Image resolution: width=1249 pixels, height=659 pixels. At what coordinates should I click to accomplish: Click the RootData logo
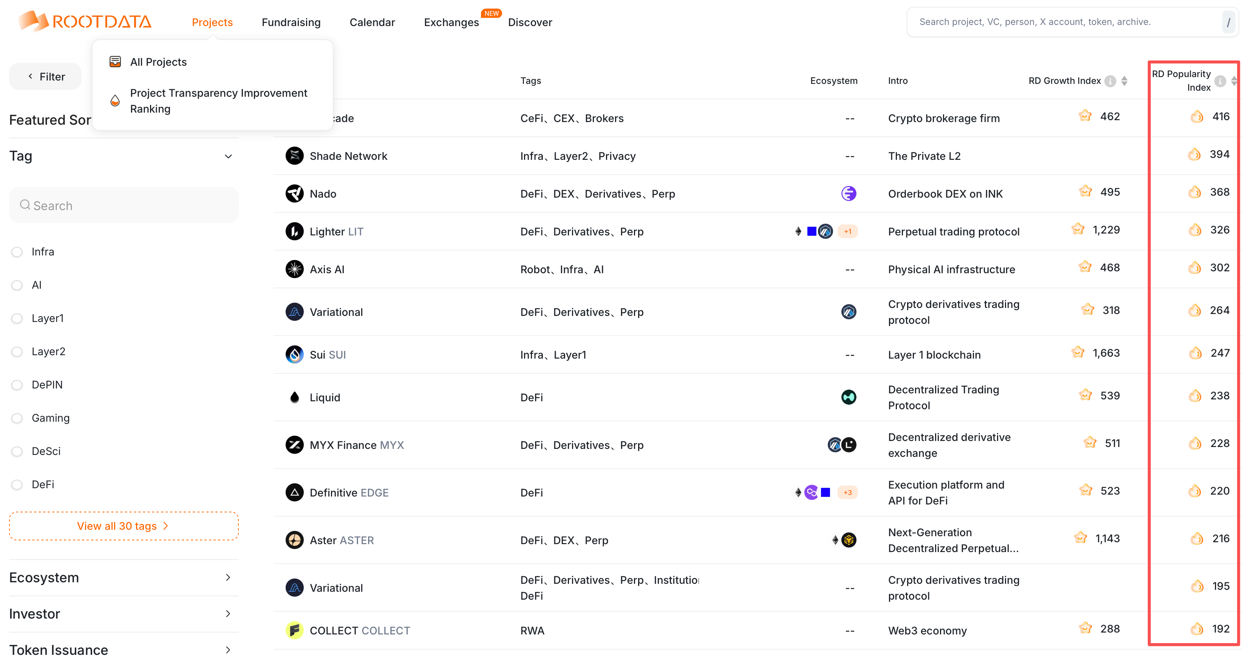pyautogui.click(x=85, y=21)
